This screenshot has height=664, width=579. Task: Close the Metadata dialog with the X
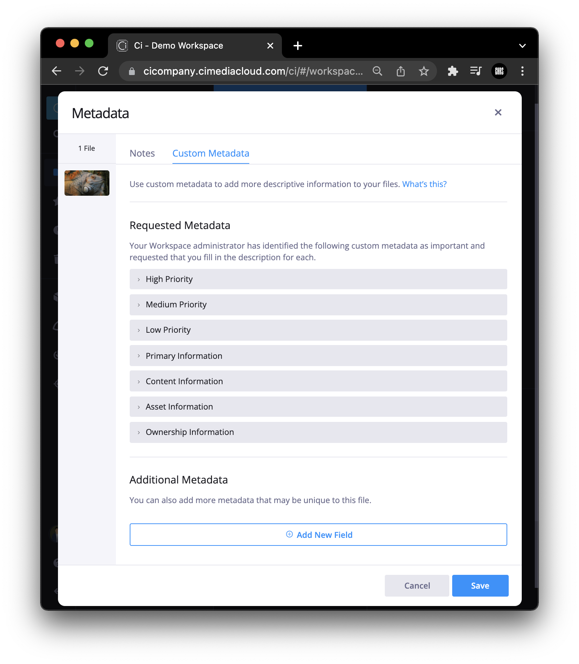coord(498,113)
